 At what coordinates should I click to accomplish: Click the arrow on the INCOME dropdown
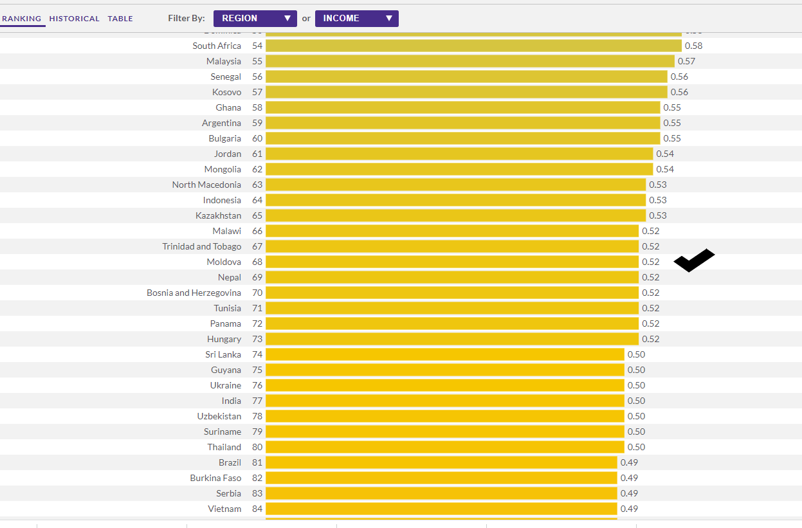point(388,19)
